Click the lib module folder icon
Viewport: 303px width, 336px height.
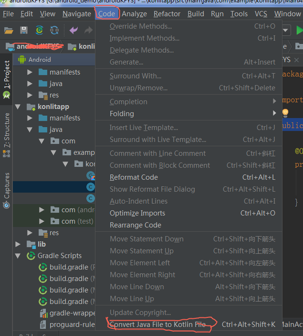(x=31, y=244)
